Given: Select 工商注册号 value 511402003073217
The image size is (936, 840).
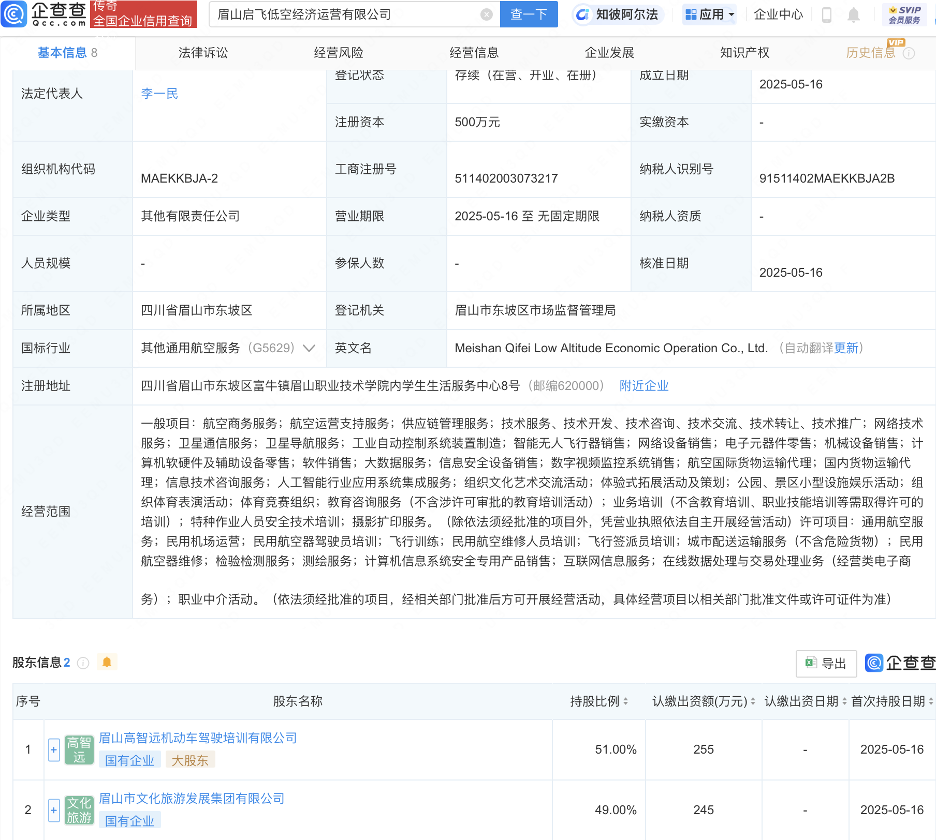Looking at the screenshot, I should click(x=506, y=178).
